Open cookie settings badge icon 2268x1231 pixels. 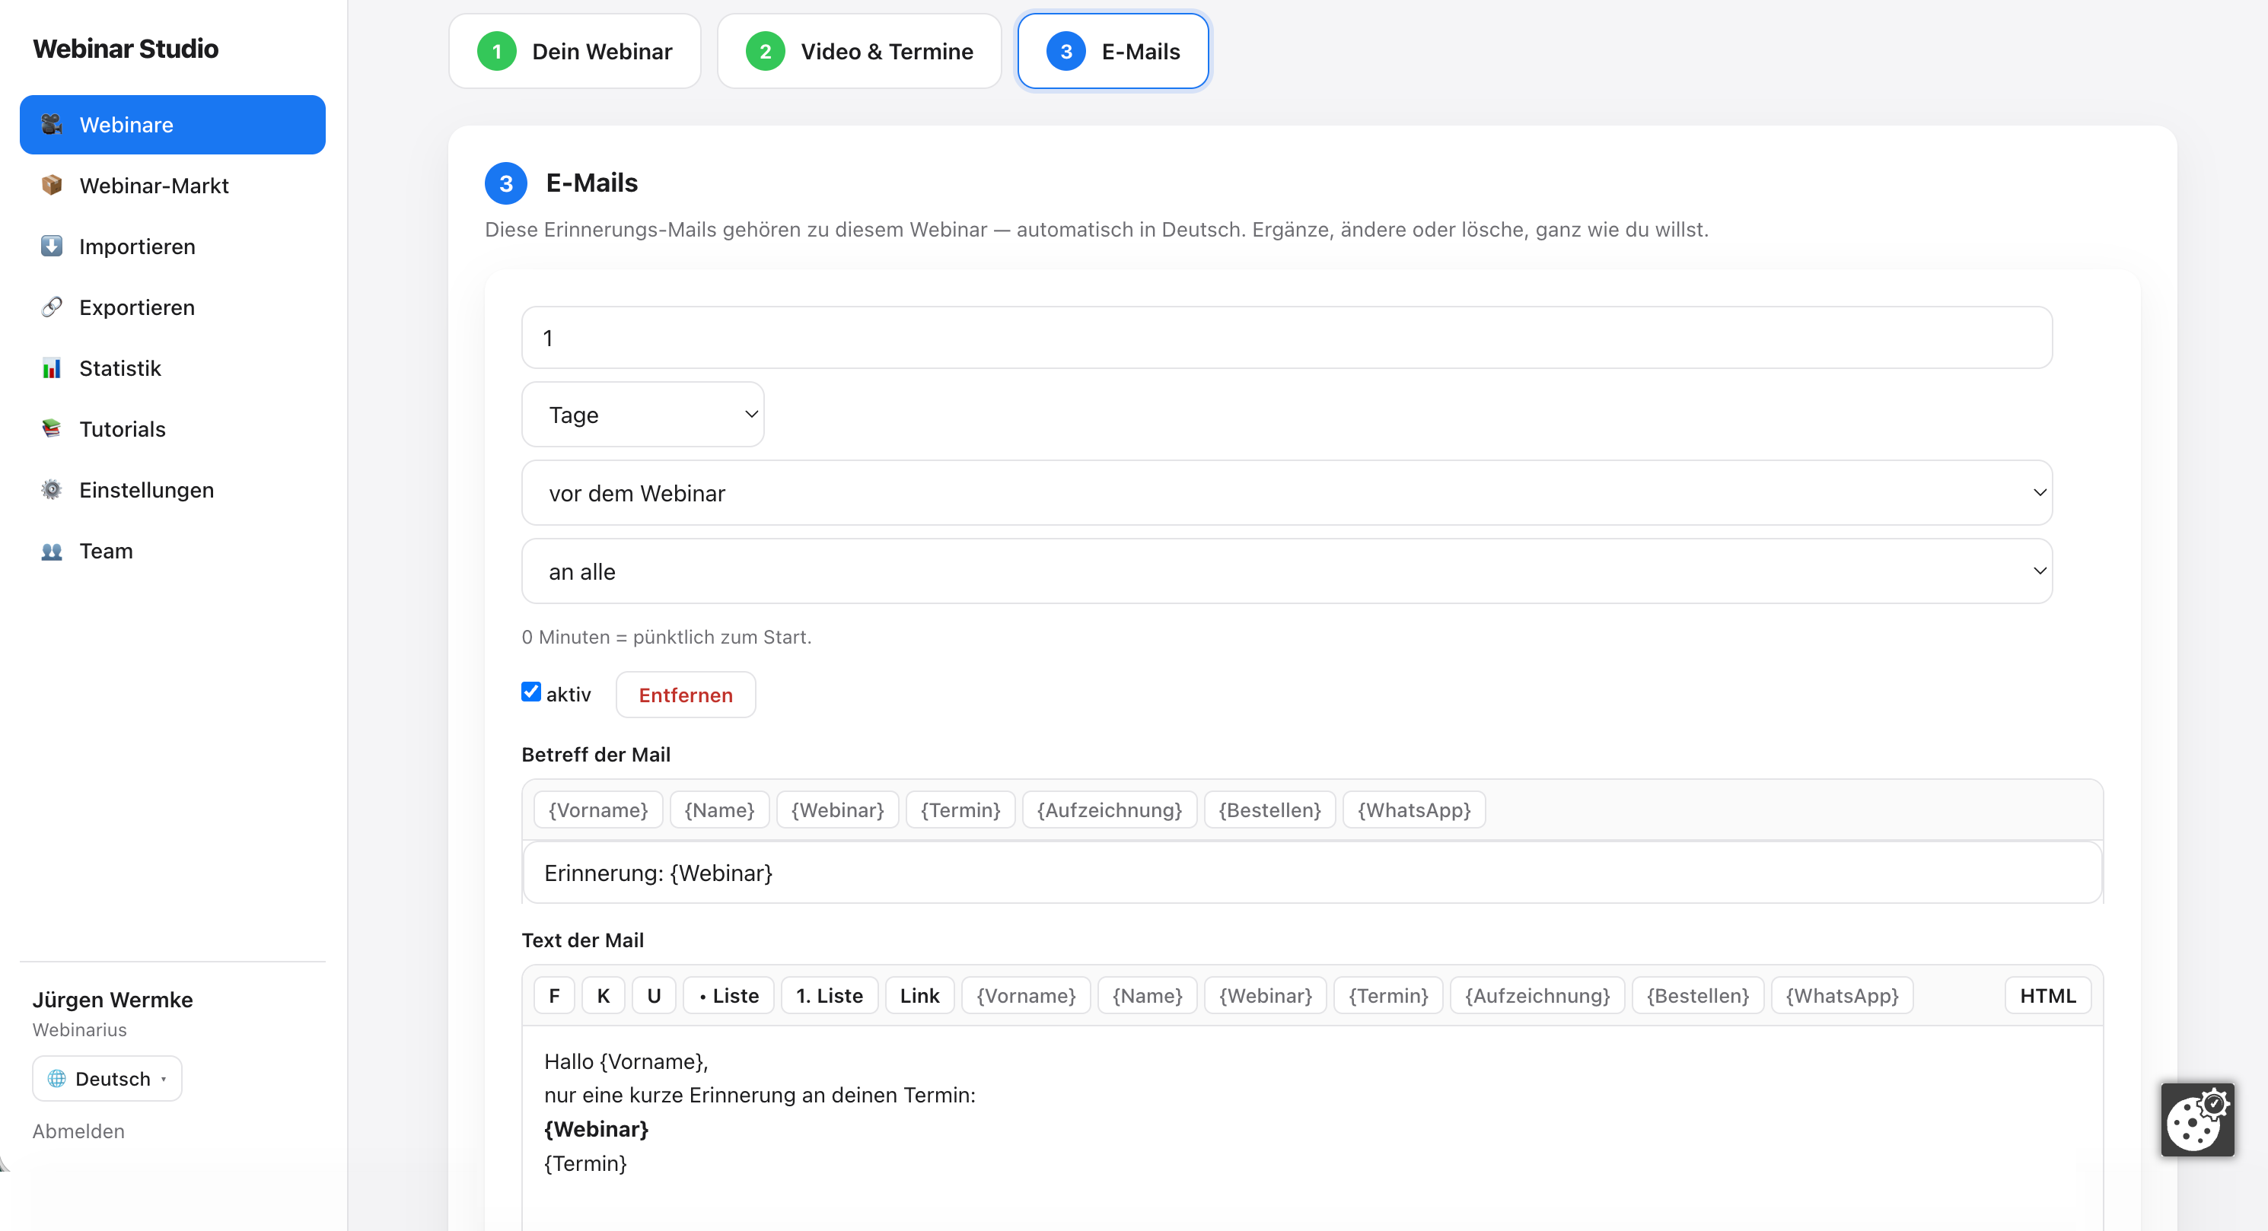[x=2196, y=1119]
